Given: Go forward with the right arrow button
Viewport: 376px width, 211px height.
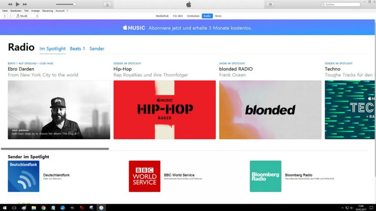Looking at the screenshot, I should click(x=10, y=16).
